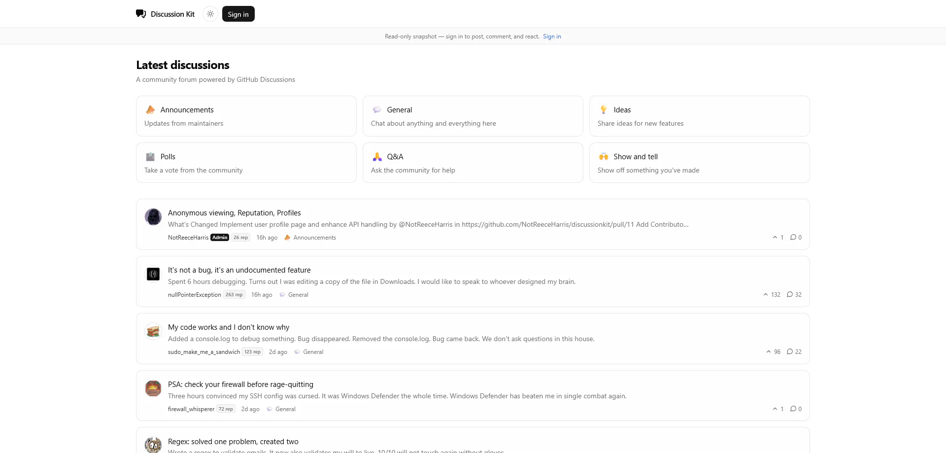Screen dimensions: 946x453
Task: Click the '72 rep' reputation badge
Action: [x=226, y=409]
